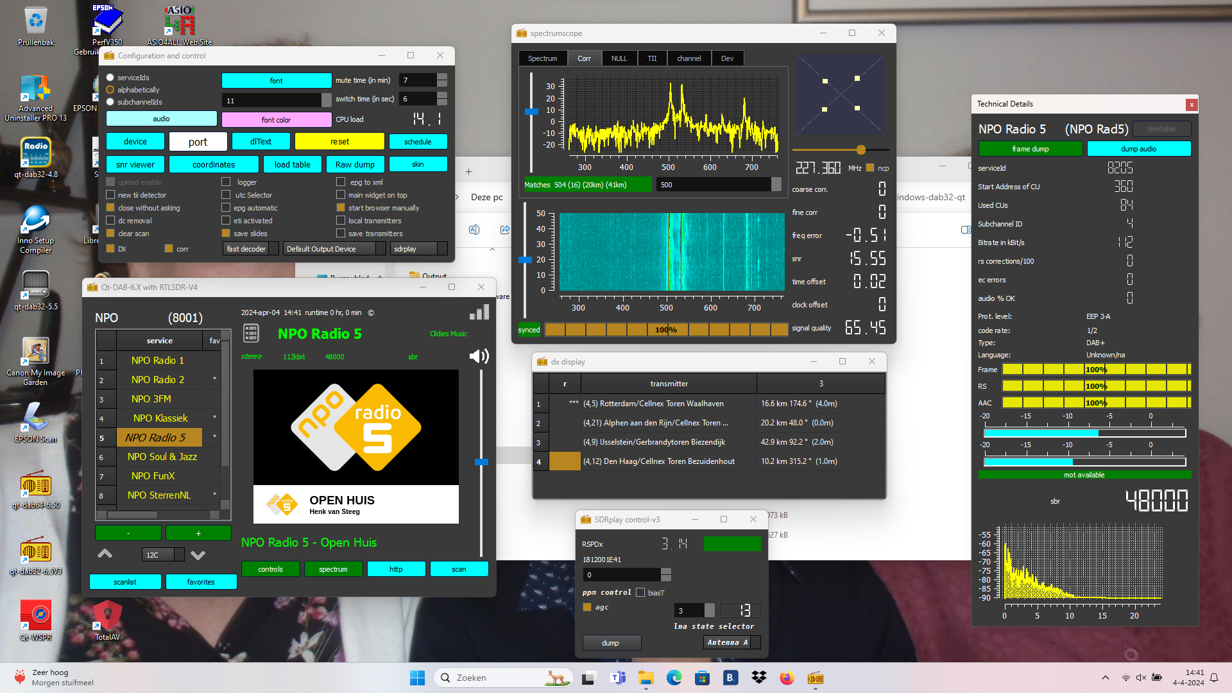Open the Inno Setup Compiler shortcut
The height and width of the screenshot is (693, 1232).
coord(36,229)
